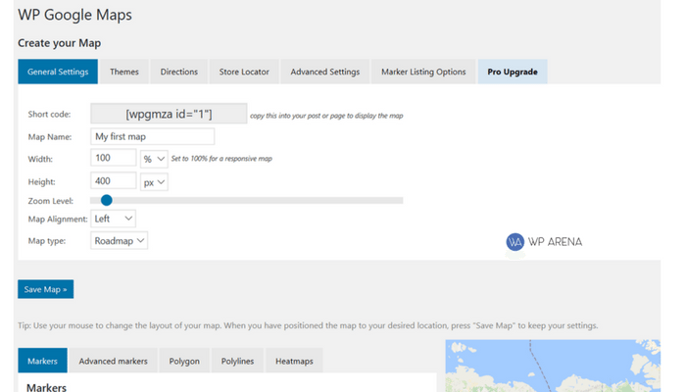The height and width of the screenshot is (392, 686).
Task: Click the 'Set to 100% for a responsive map' hint
Action: (x=221, y=159)
